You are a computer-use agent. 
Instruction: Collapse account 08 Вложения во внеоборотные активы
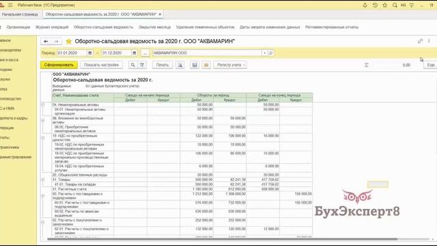[x=42, y=120]
